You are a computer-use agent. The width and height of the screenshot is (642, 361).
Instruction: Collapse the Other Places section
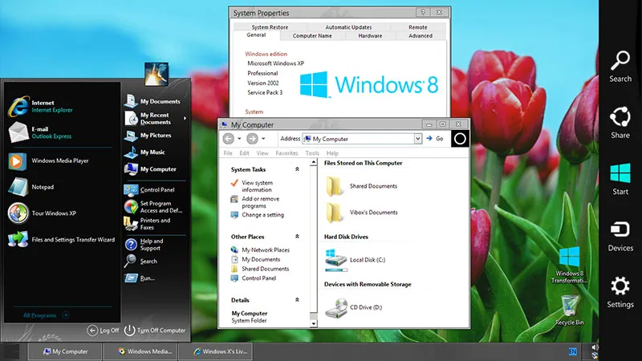coord(297,236)
